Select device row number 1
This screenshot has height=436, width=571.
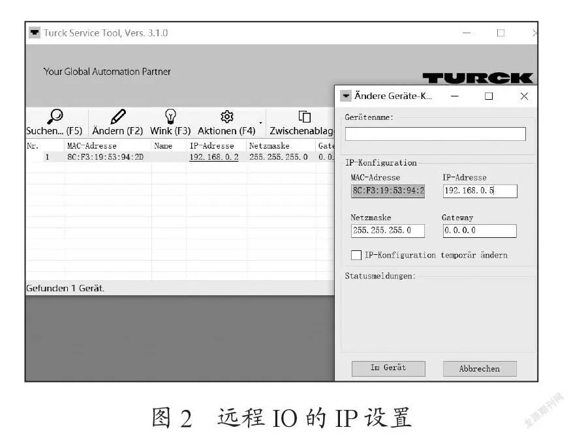47,157
